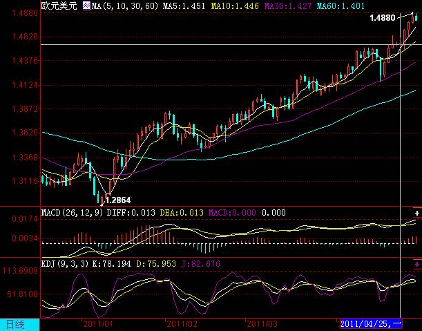Click the yellow D:75.953 value

(x=156, y=264)
